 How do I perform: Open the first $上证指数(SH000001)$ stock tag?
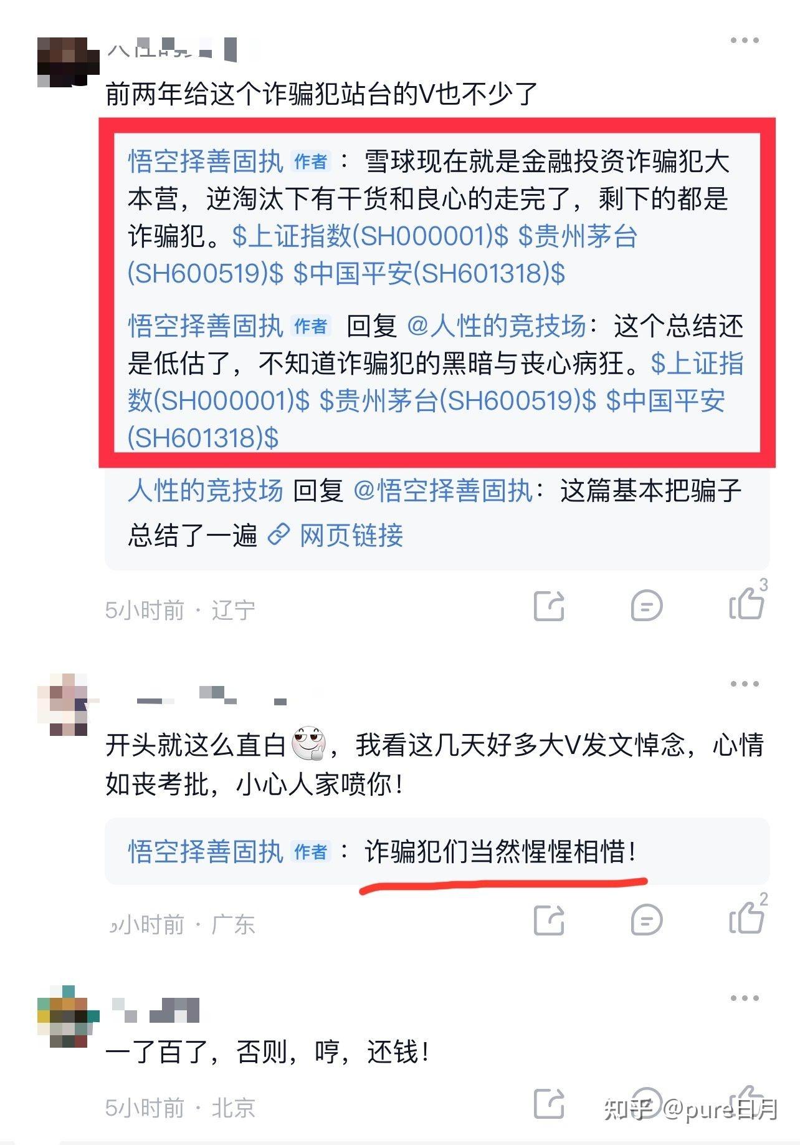(371, 236)
